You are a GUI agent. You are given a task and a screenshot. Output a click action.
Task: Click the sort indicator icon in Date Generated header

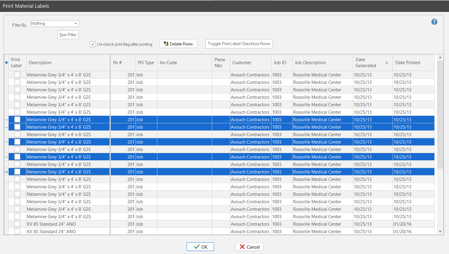pos(387,63)
